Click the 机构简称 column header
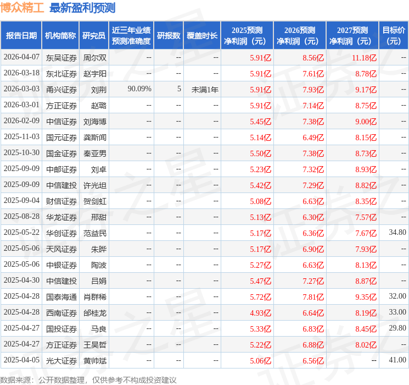Viewport: 409px width, 385px height. coord(60,36)
